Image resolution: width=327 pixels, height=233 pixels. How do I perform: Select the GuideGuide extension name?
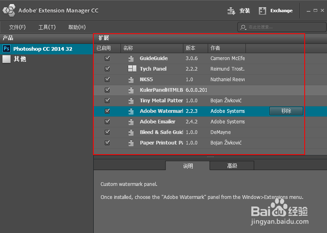(154, 58)
